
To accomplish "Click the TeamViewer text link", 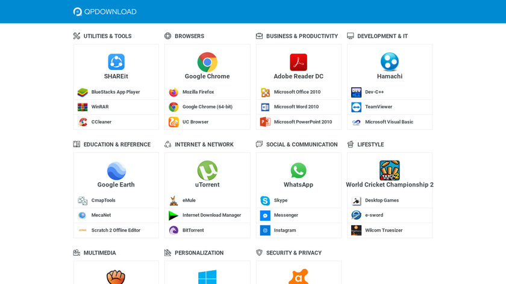I will [x=378, y=106].
